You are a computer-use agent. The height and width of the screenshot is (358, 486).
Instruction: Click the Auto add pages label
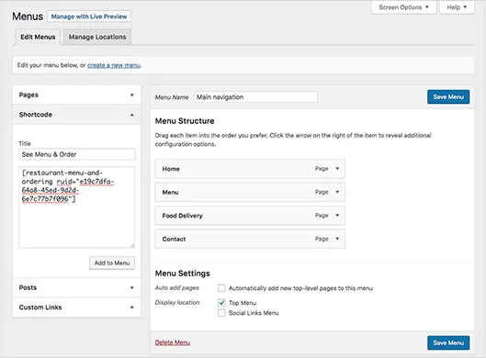pos(176,287)
